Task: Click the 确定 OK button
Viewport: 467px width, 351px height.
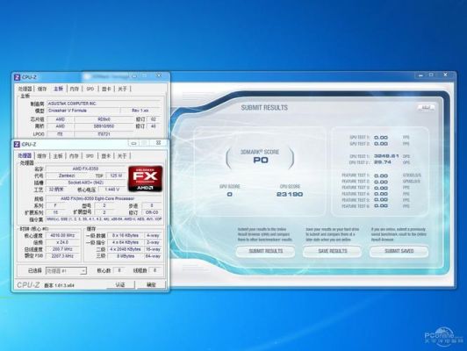Action: 151,284
